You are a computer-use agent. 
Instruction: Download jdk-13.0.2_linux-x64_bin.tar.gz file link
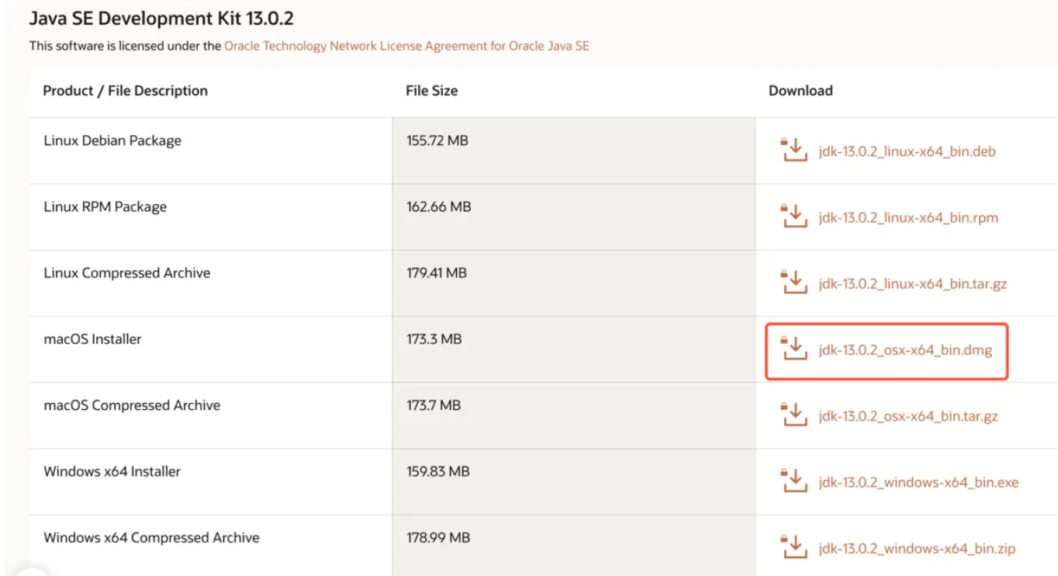coord(912,284)
